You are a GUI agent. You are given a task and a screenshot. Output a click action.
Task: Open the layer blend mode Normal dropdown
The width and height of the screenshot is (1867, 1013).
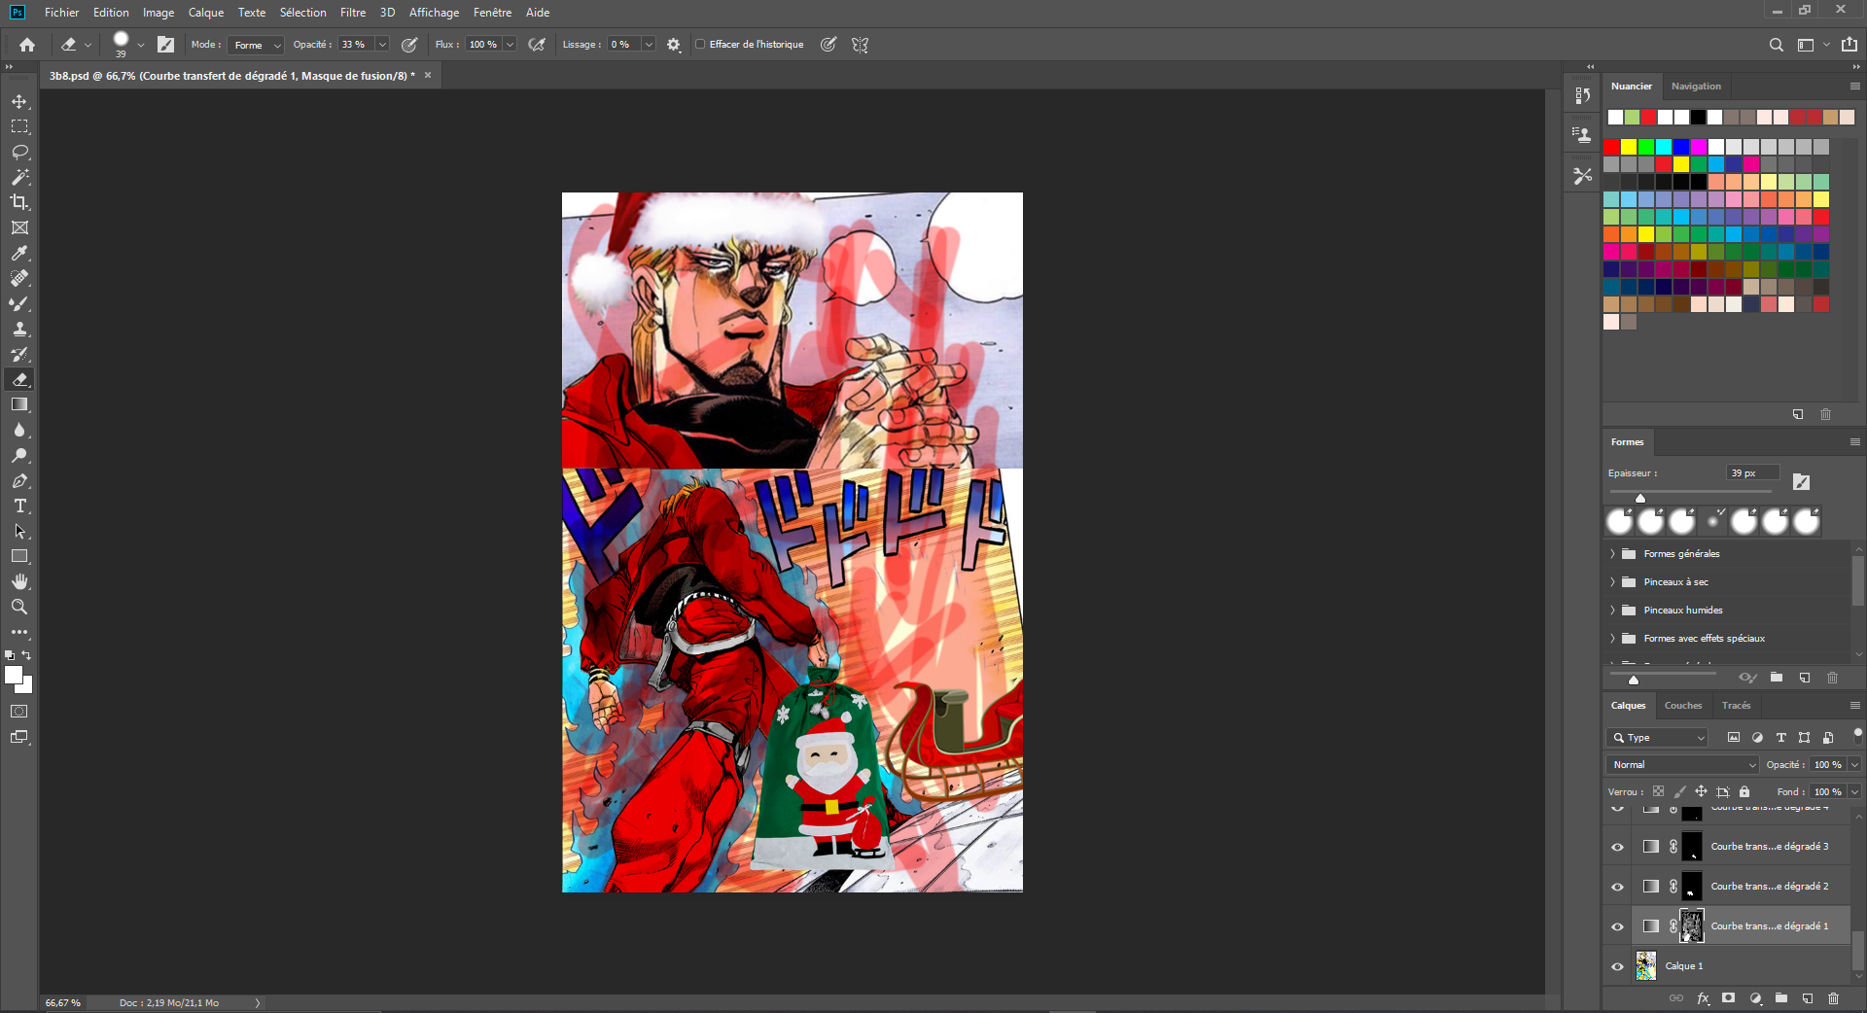1681,765
